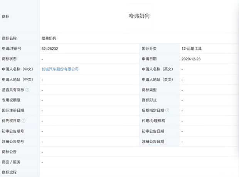
Task: Click the 商标状态 label
Action: coord(10,59)
